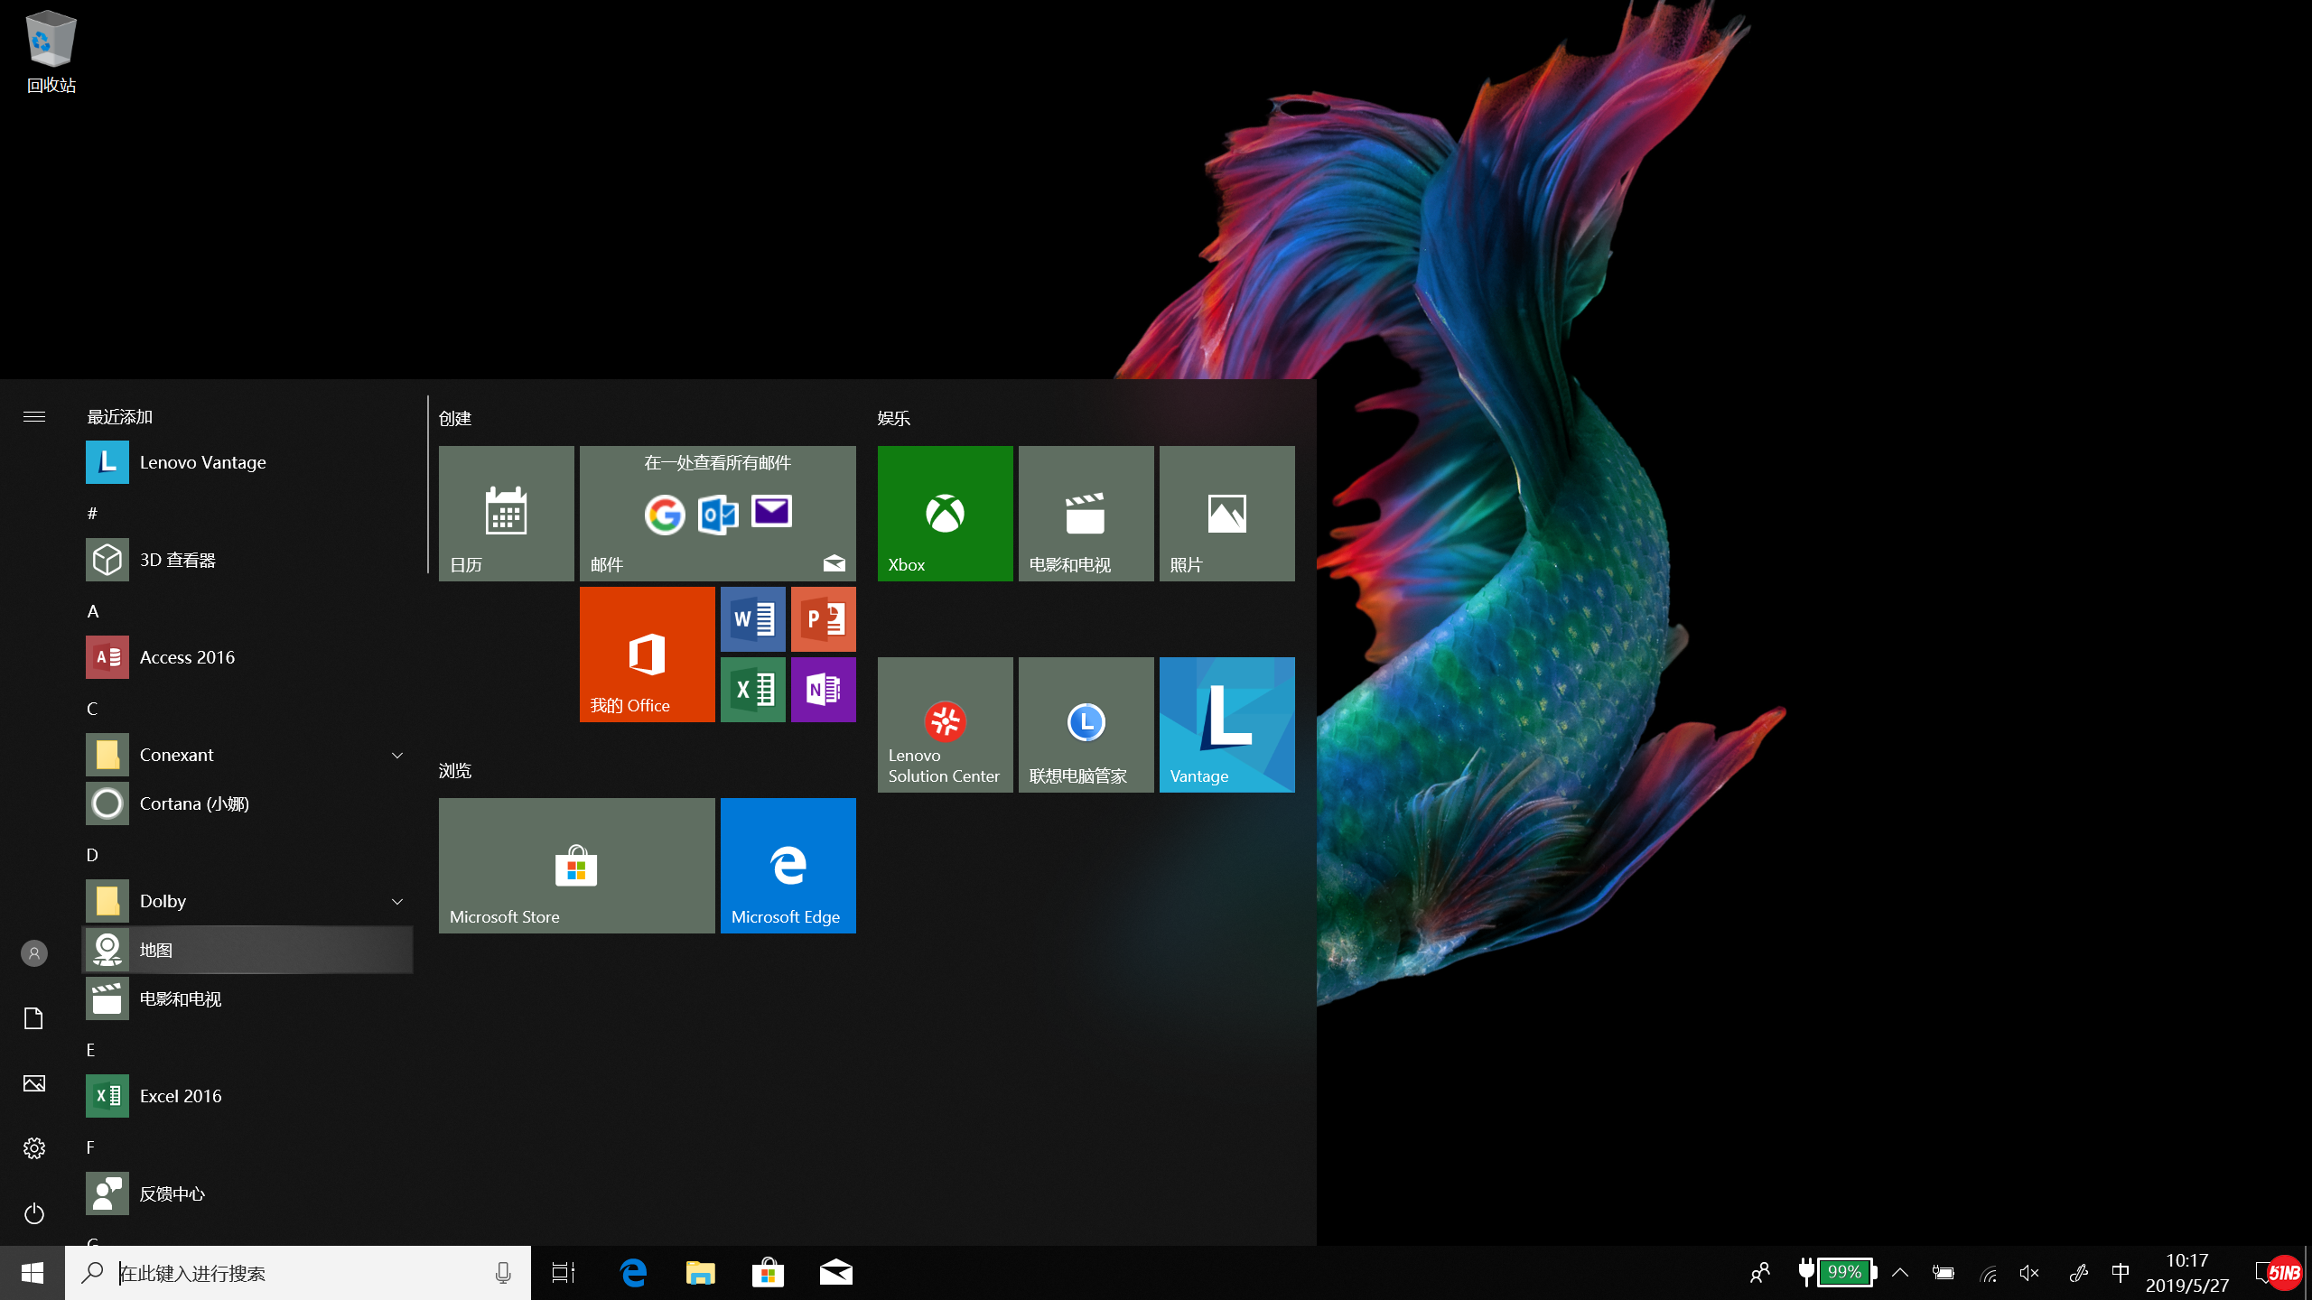Open the Settings gear in the Start sidebar

34,1148
